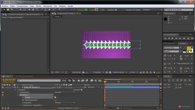195x110 pixels.
Task: Open the viewer zoom percentage dropdown
Action: point(59,72)
